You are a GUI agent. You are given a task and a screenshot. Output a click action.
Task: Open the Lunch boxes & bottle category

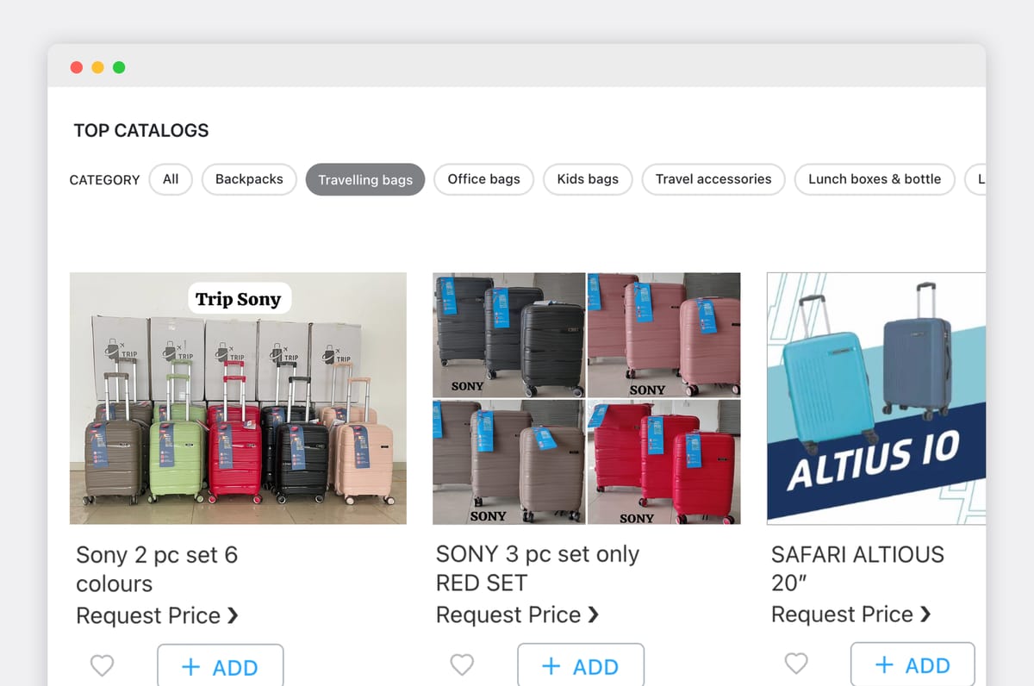pyautogui.click(x=874, y=179)
